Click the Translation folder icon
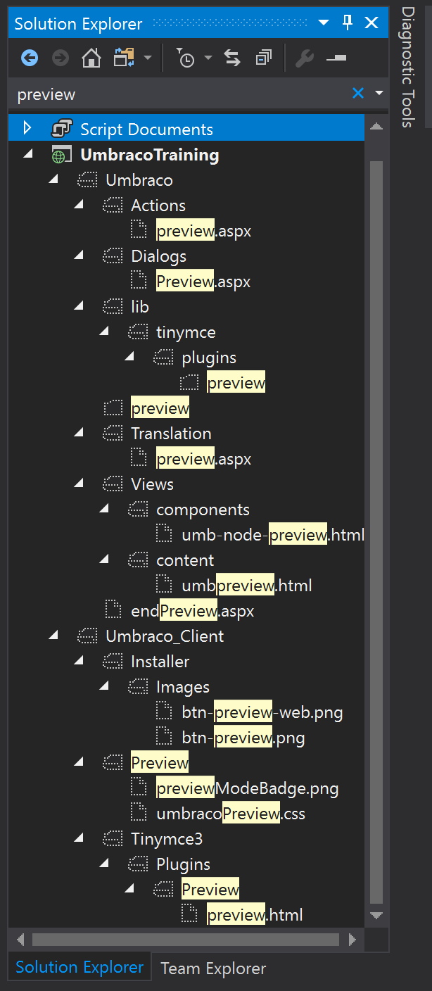This screenshot has height=991, width=432. [113, 434]
